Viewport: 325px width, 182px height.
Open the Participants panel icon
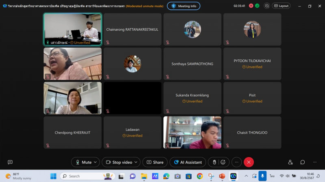(x=290, y=162)
